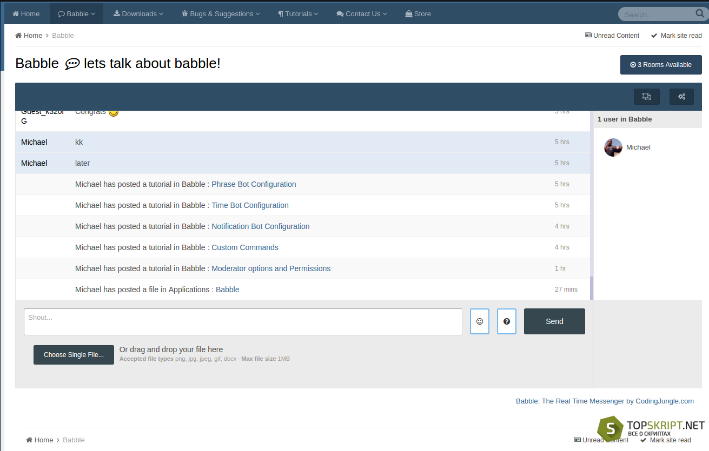Click the 'kk' message text
This screenshot has height=451, width=709.
coord(79,142)
